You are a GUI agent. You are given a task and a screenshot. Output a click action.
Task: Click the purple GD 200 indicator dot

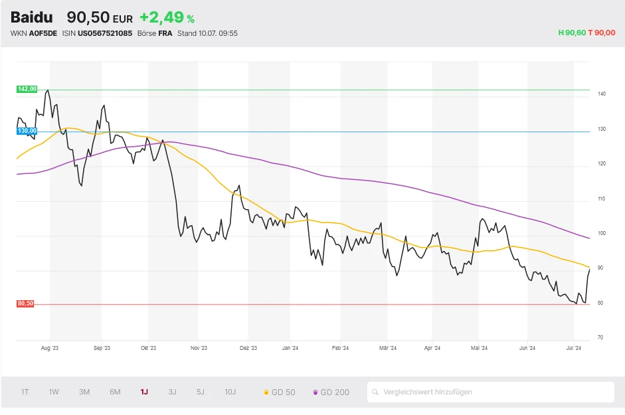click(x=317, y=392)
